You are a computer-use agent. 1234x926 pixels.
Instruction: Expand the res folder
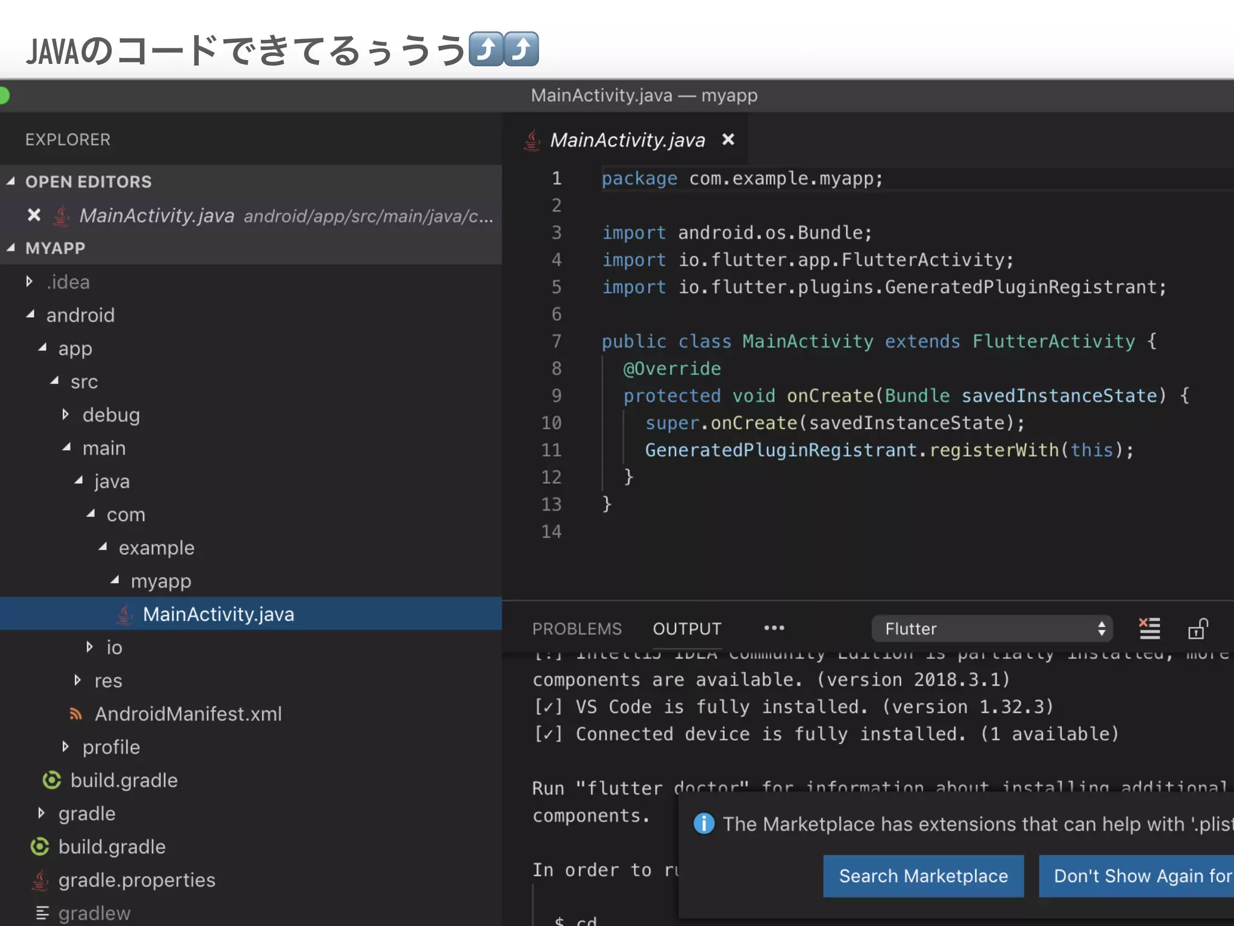[78, 680]
